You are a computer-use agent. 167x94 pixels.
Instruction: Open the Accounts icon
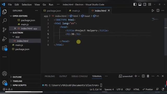pos(4,74)
